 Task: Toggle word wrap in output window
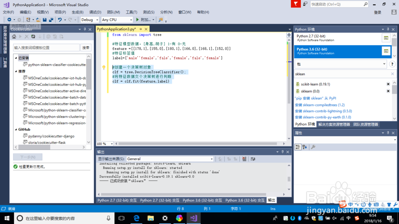pyautogui.click(x=253, y=159)
